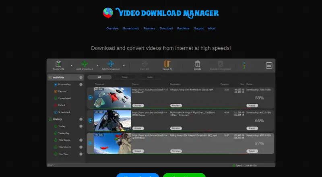Click Preview on Most Brutal Wingsuit row
Image resolution: width=322 pixels, height=177 pixels.
(176, 128)
